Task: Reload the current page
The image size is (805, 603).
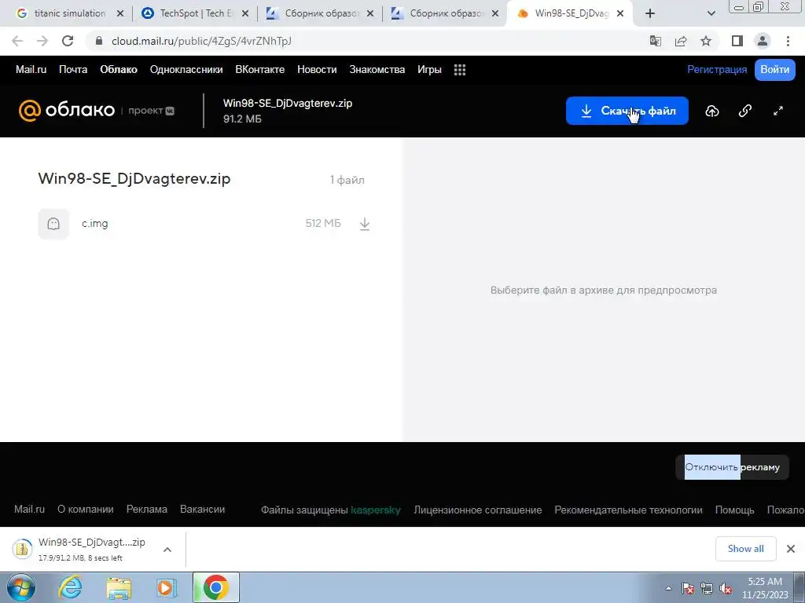Action: [68, 41]
